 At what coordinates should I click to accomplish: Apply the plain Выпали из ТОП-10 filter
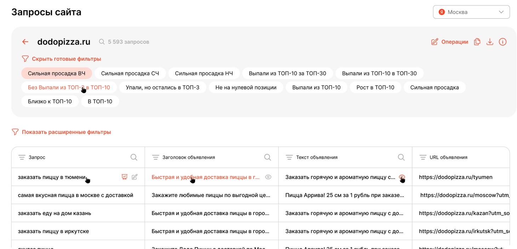coord(316,87)
